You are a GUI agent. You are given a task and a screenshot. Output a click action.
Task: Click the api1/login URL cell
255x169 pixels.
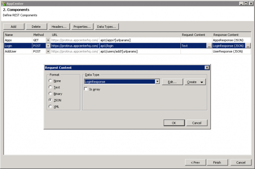pos(140,46)
